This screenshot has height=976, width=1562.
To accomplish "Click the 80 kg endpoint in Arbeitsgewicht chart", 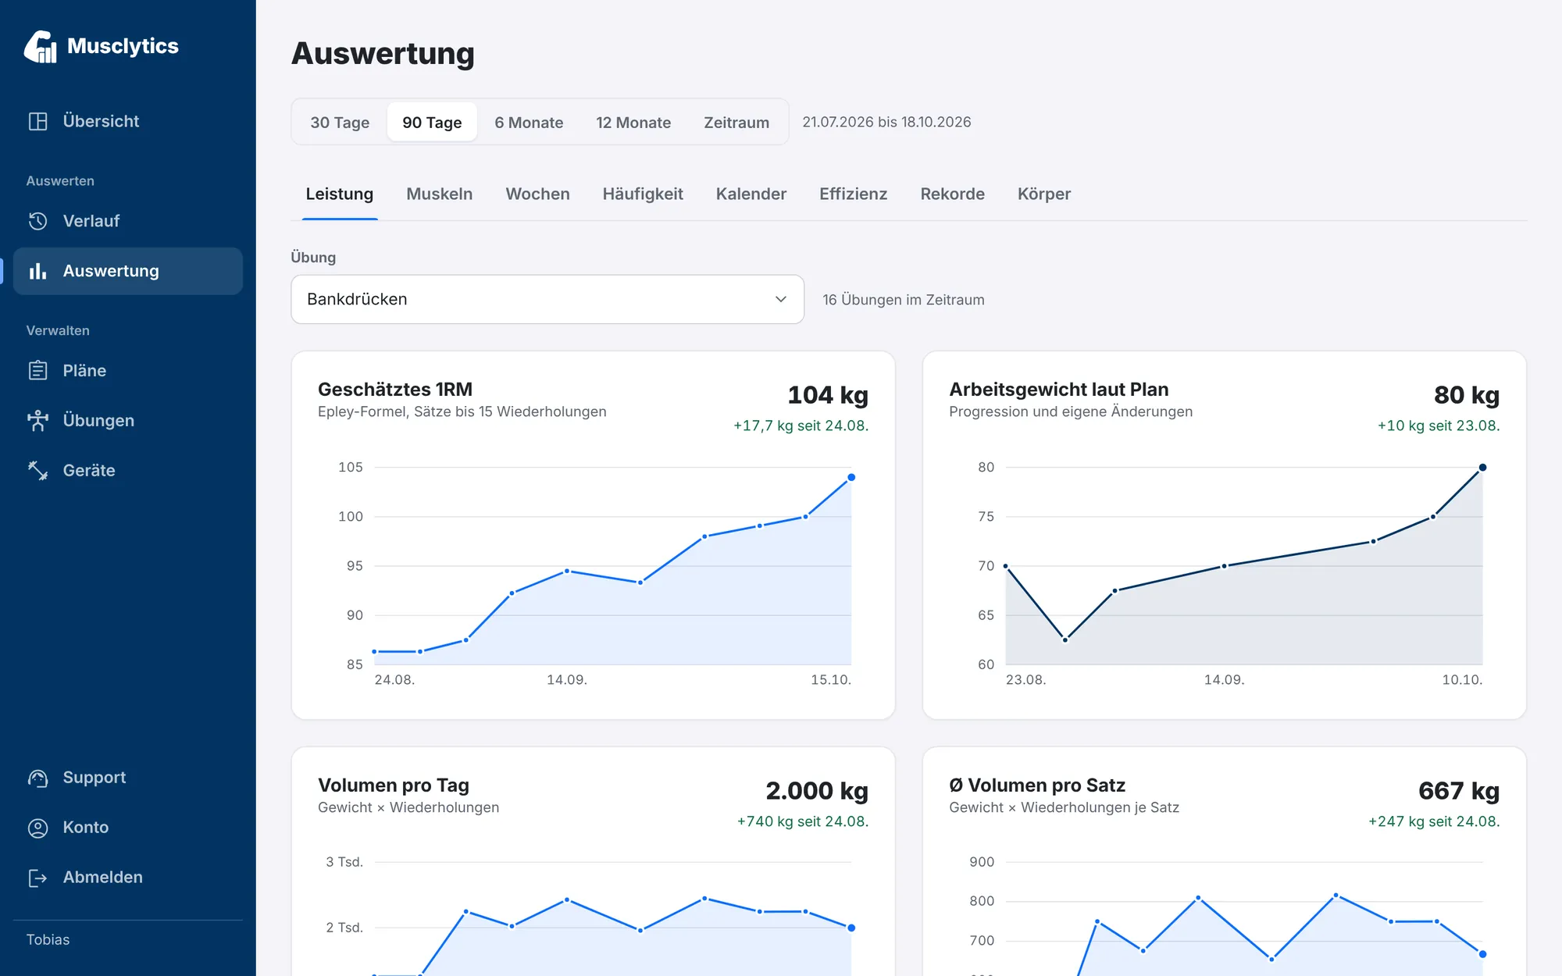I will [1482, 468].
